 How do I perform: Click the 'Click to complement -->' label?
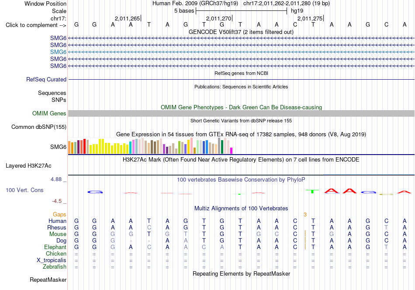(x=36, y=25)
